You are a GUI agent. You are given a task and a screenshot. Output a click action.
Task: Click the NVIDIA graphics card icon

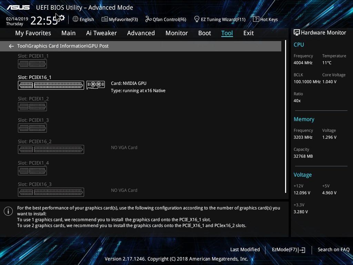96,85
